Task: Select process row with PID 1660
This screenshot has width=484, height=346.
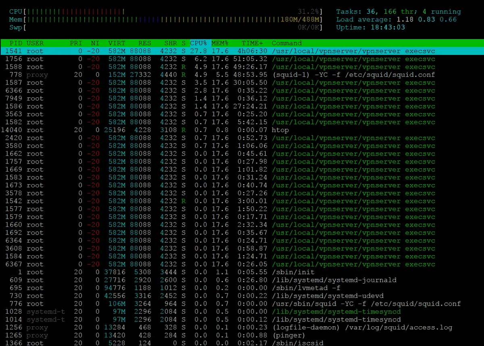Action: point(242,225)
